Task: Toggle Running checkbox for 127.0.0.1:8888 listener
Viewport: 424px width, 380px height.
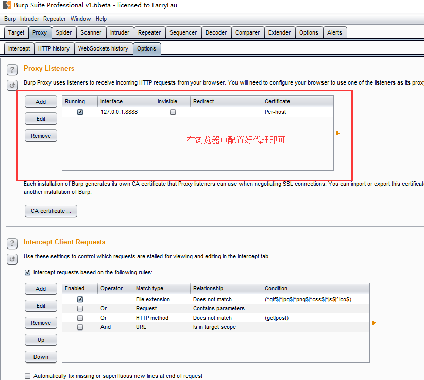Action: click(x=80, y=112)
